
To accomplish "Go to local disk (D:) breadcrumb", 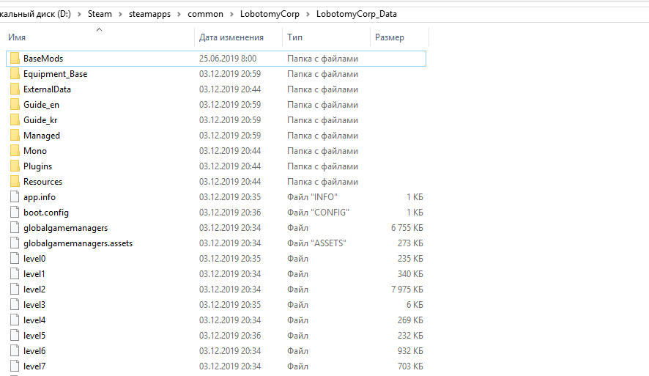I will pos(36,14).
